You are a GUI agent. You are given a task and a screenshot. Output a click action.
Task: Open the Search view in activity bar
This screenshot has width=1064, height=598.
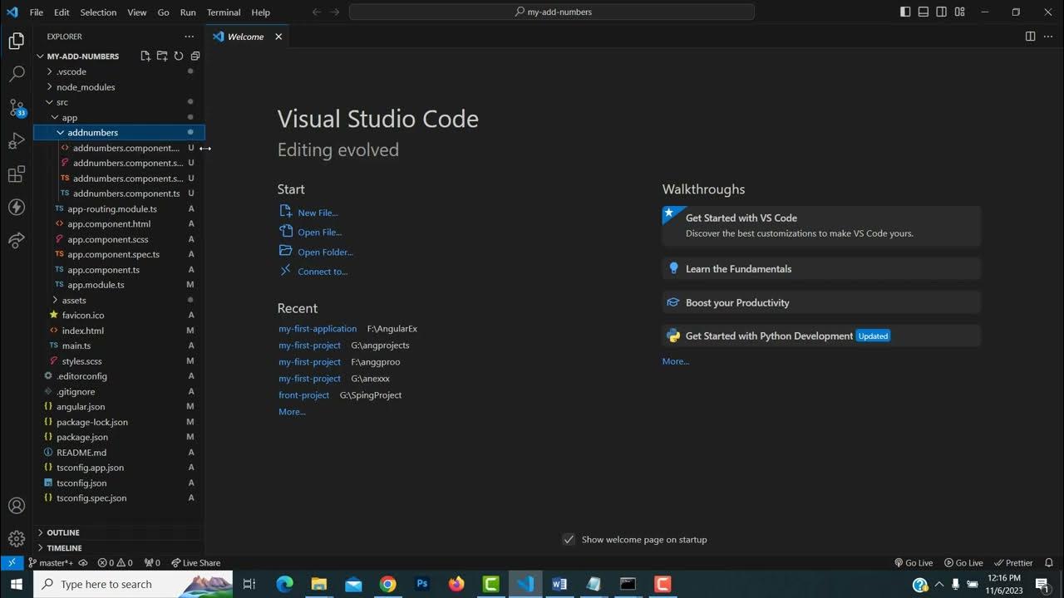click(x=17, y=74)
